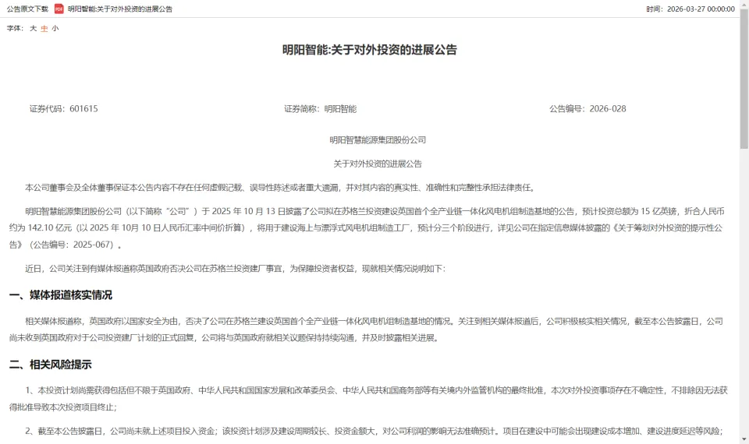749x444 pixels.
Task: Click the centered subtitle 关于对外投资的进展公告
Action: click(x=378, y=164)
